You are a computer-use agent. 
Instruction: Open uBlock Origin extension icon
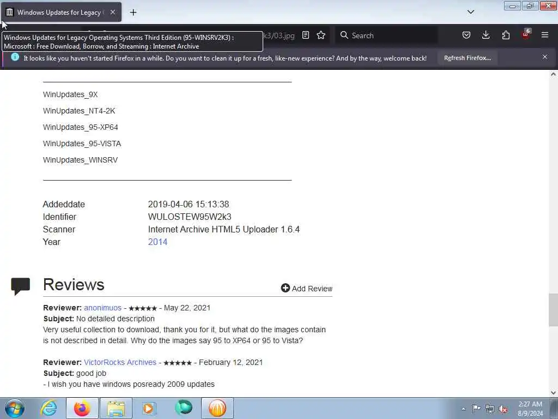tap(526, 34)
